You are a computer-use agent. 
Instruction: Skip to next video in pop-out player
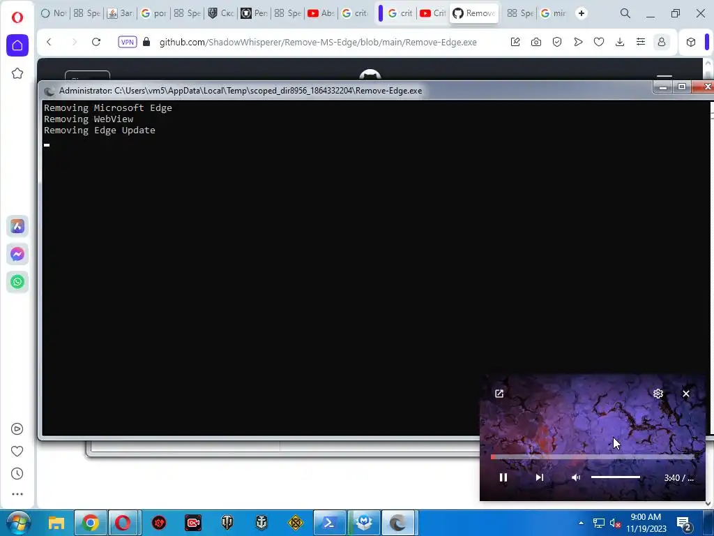coord(540,477)
